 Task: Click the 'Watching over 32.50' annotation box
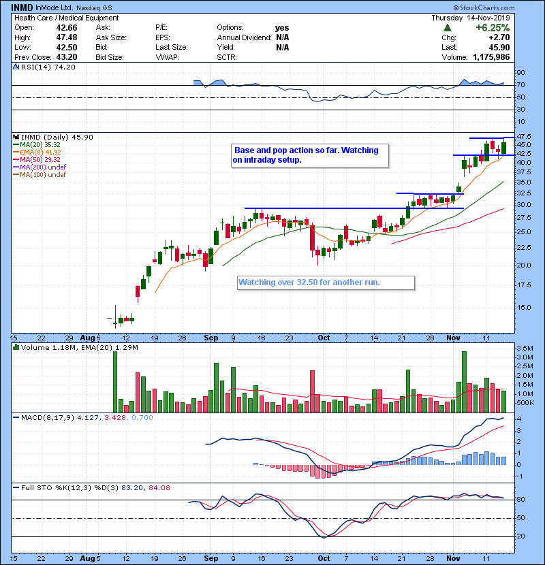pos(326,282)
